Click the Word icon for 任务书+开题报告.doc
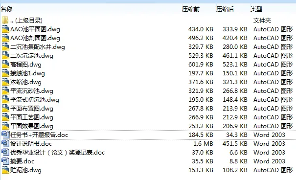 (x=5, y=135)
